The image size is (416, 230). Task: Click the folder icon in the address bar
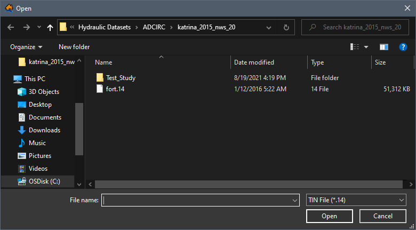pos(63,27)
